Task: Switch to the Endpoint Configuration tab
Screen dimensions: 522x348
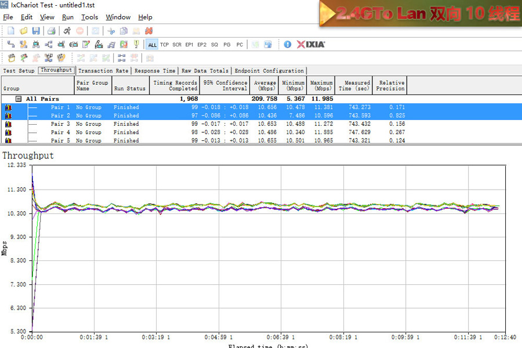Action: 269,71
